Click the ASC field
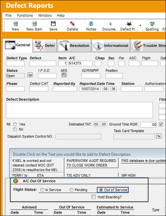 134,64
